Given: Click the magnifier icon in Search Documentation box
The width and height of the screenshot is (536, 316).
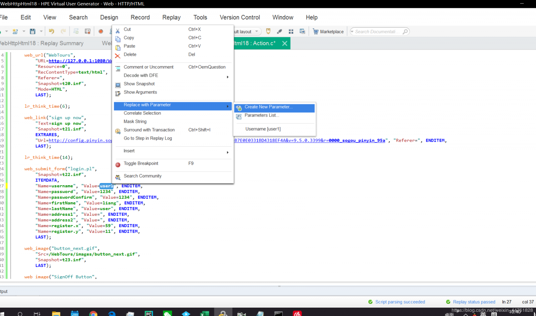Looking at the screenshot, I should tap(405, 31).
